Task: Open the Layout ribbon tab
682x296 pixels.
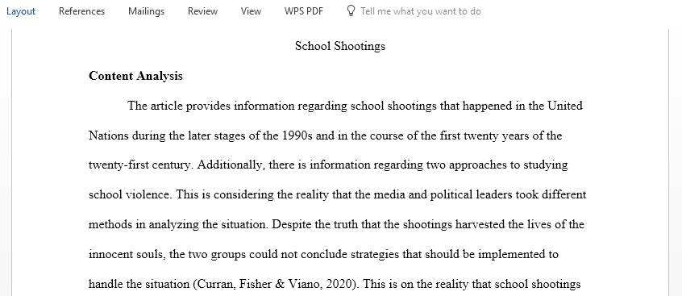Action: pos(20,11)
